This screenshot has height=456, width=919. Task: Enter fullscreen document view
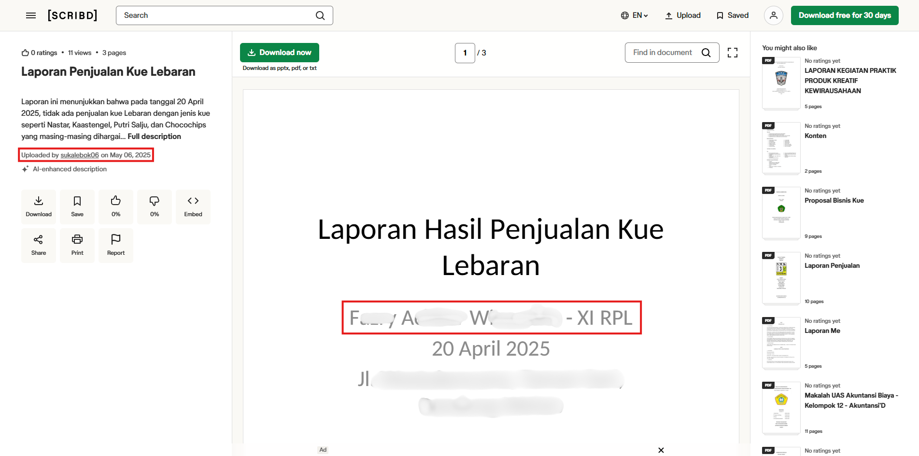tap(733, 53)
